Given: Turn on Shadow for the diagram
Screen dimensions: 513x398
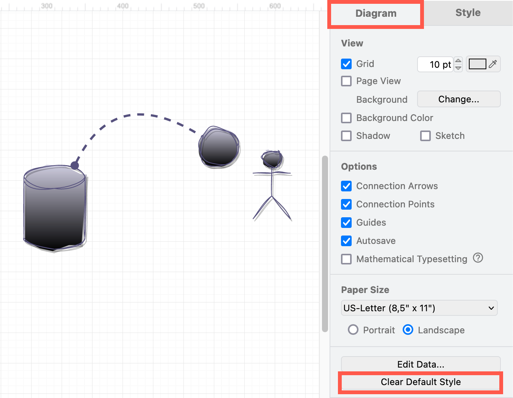Looking at the screenshot, I should [346, 136].
